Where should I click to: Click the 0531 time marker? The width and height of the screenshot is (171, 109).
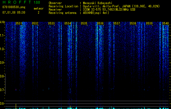click(x=19, y=23)
